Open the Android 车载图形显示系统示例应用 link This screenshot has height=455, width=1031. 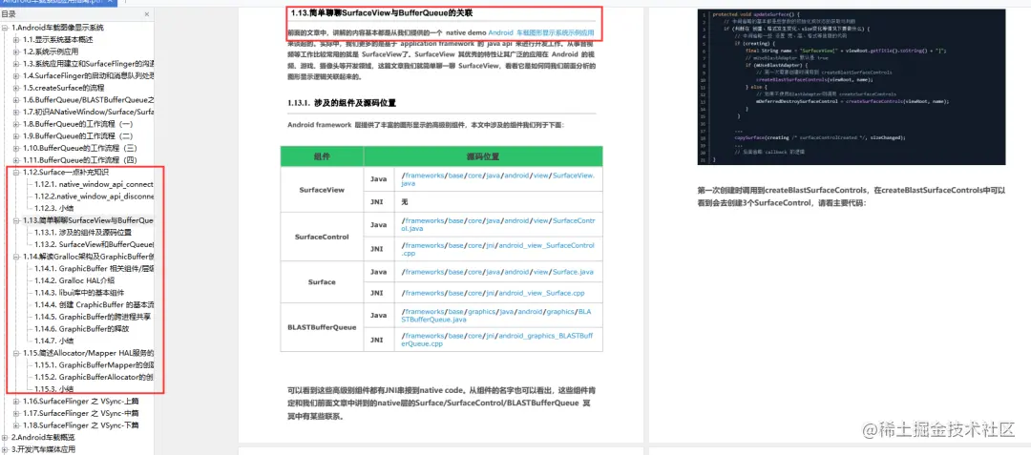coord(541,32)
